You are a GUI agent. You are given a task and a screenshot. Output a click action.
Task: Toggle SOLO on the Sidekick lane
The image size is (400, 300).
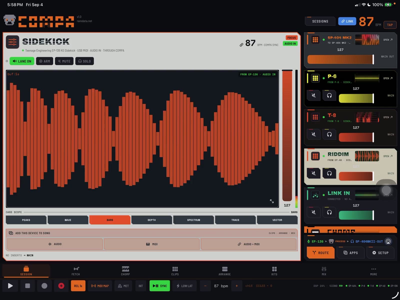(x=84, y=61)
